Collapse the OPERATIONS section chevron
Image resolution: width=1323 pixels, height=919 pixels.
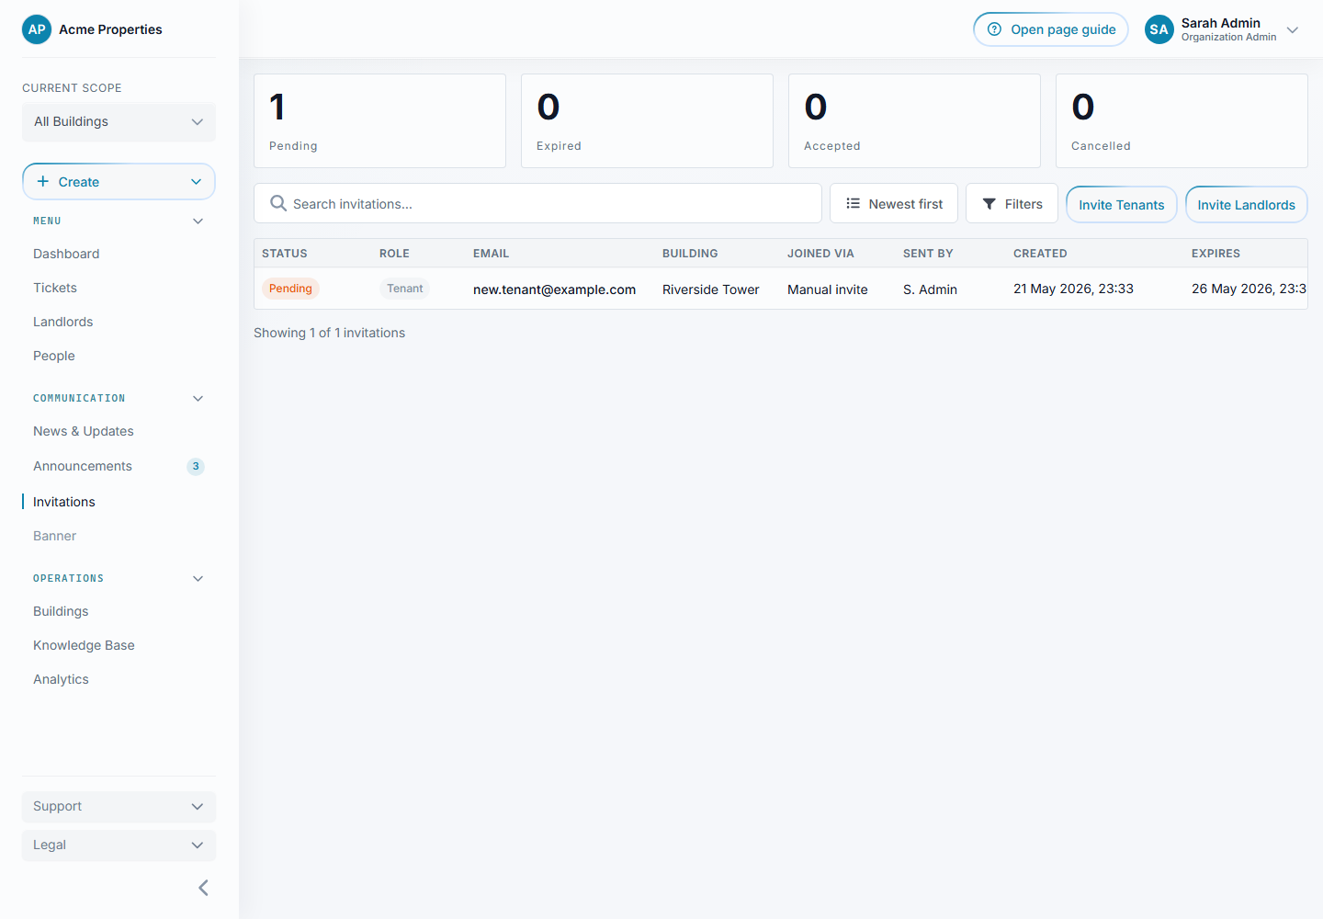[198, 579]
